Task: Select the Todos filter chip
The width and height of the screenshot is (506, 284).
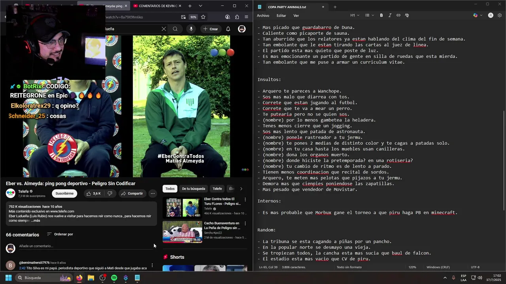Action: point(170,189)
